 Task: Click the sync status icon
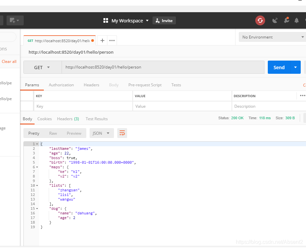tap(260, 20)
